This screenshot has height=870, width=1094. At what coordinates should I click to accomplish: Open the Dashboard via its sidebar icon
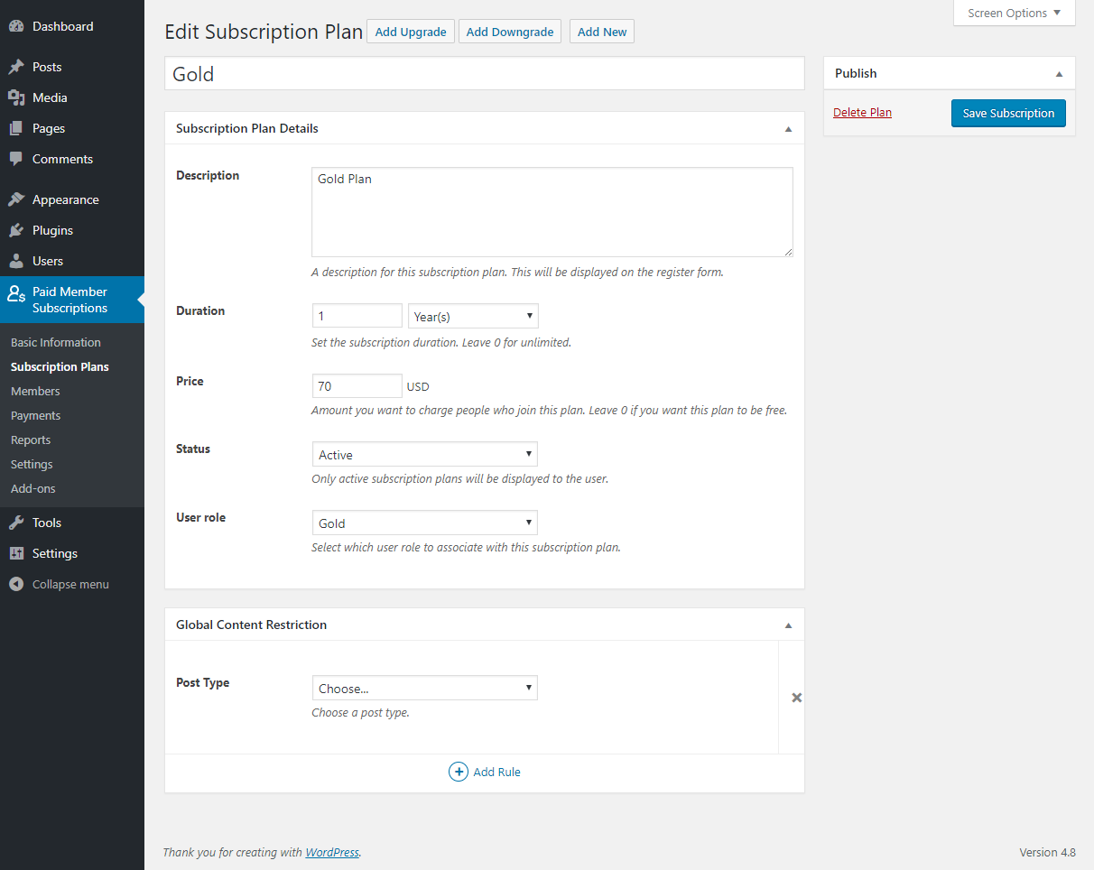(19, 25)
